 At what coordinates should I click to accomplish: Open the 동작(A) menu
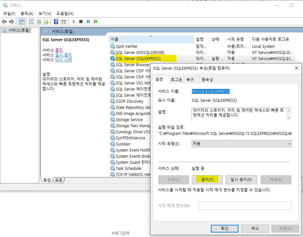(27, 13)
